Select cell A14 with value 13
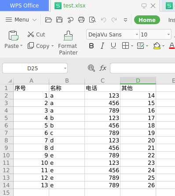The width and height of the screenshot is (175, 196). (x=31, y=185)
